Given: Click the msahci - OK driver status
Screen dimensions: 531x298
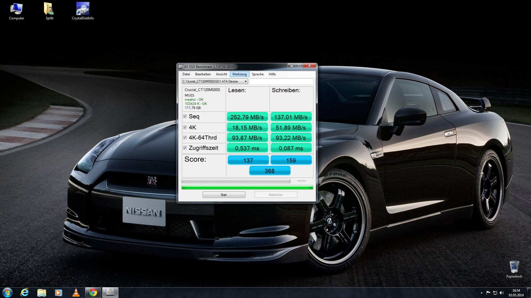Looking at the screenshot, I should tap(194, 99).
